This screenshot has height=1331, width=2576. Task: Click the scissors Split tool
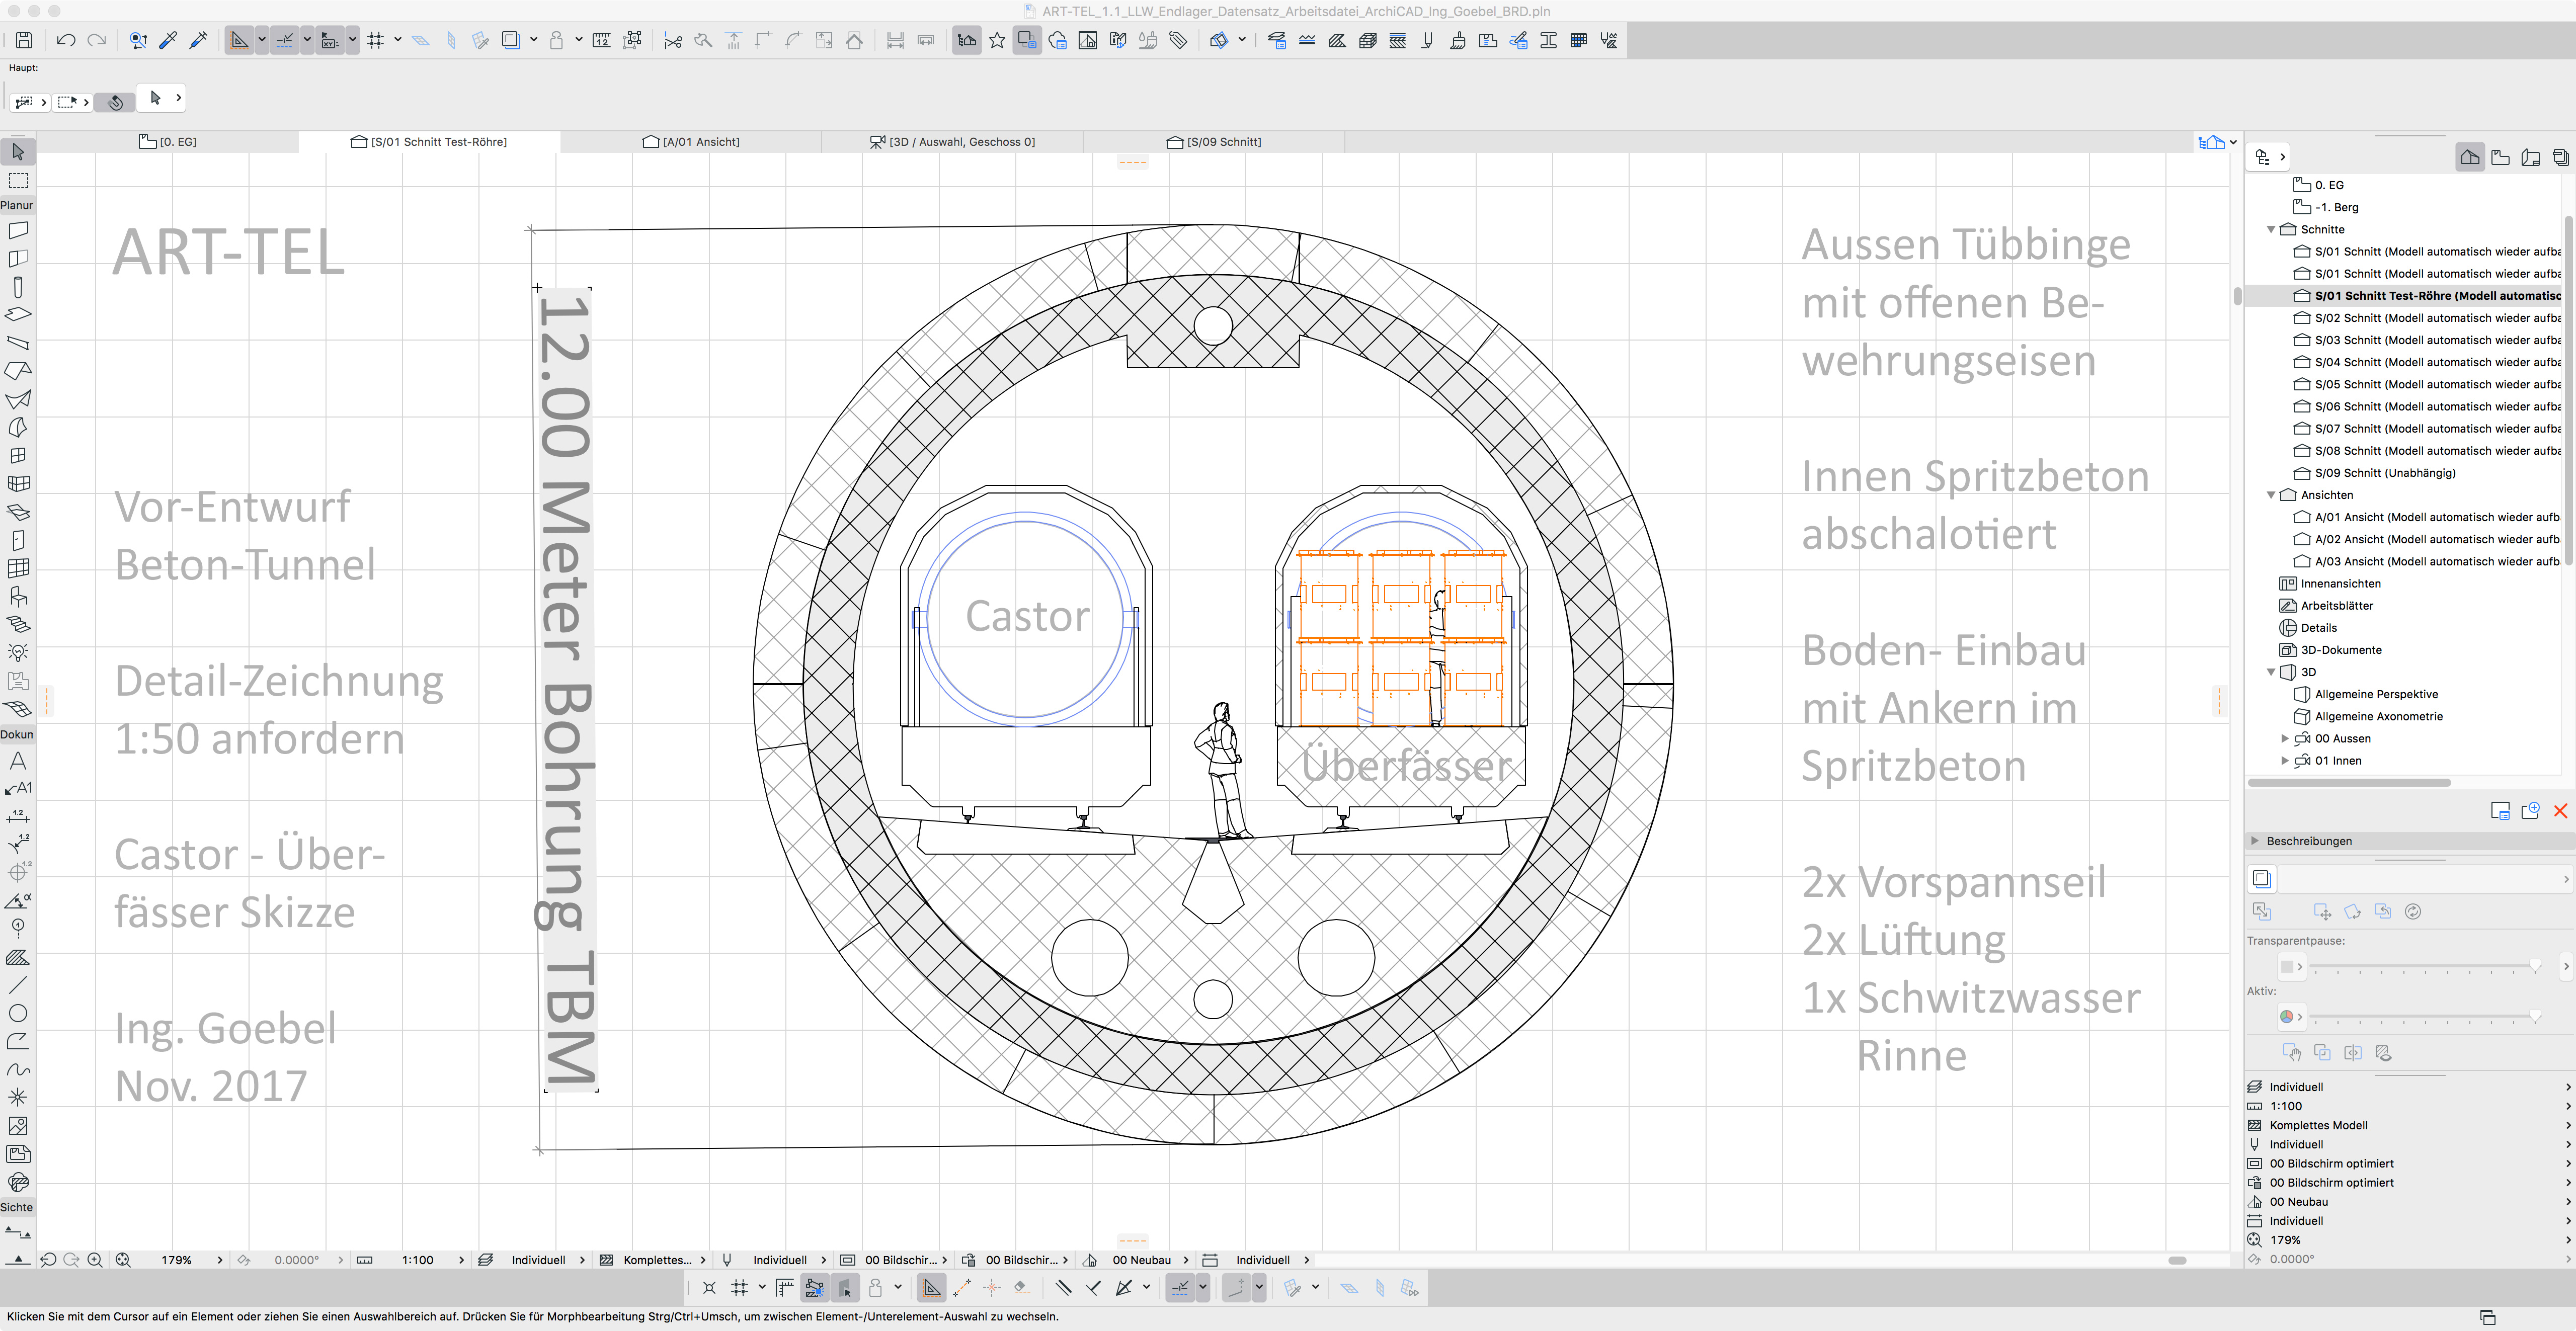[673, 40]
